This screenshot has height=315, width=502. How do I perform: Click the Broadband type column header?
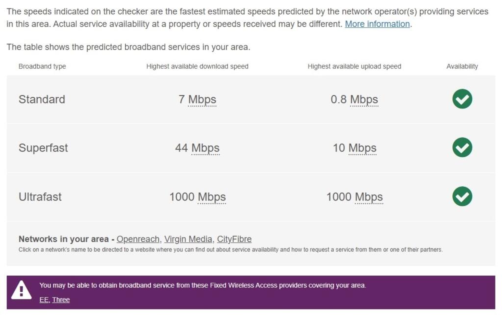pos(42,66)
